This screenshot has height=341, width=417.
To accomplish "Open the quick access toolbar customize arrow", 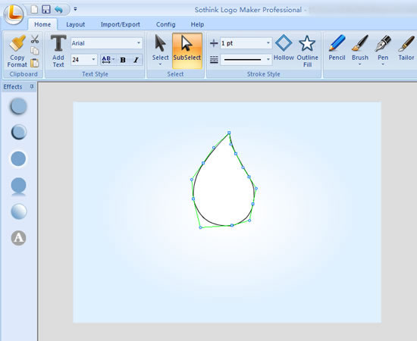I will pos(75,9).
